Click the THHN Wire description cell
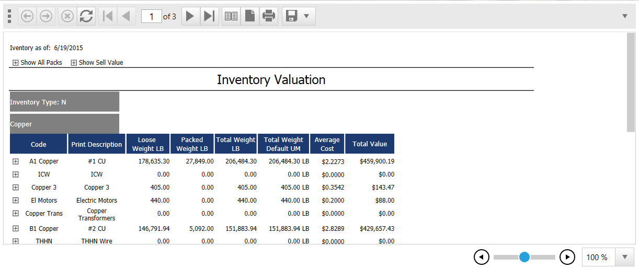 [97, 241]
